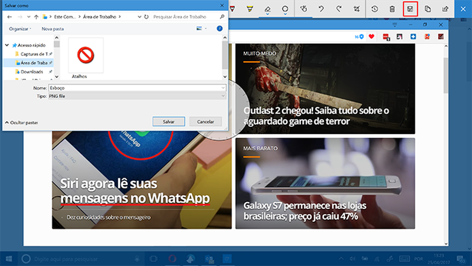Undo the last sketch stroke

tap(321, 9)
